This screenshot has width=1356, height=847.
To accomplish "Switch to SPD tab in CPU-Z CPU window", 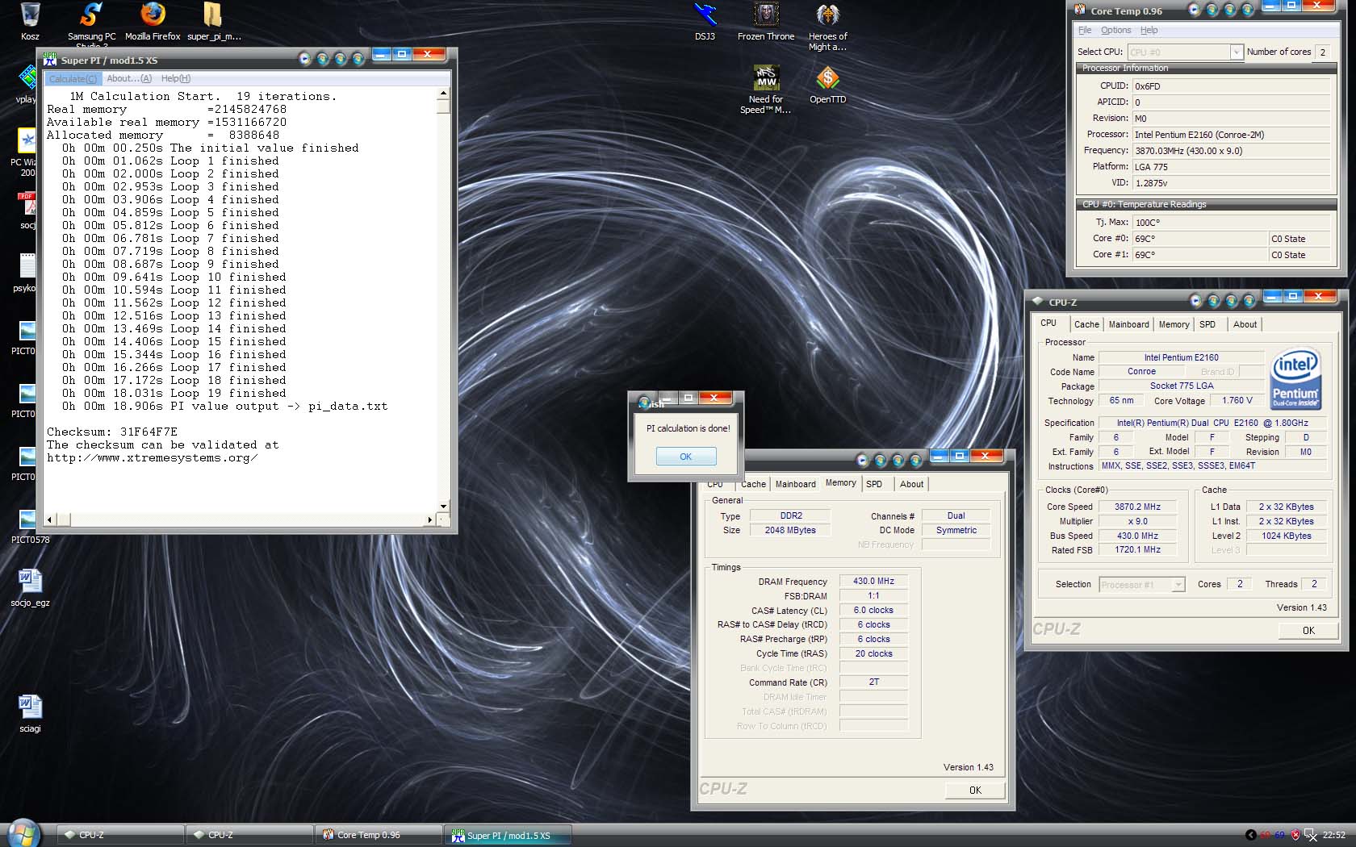I will [1207, 324].
